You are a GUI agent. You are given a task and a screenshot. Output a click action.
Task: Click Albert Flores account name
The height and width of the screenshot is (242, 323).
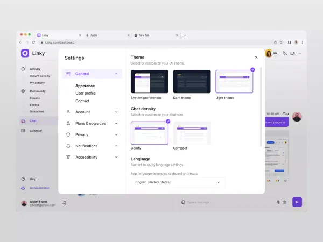39,202
